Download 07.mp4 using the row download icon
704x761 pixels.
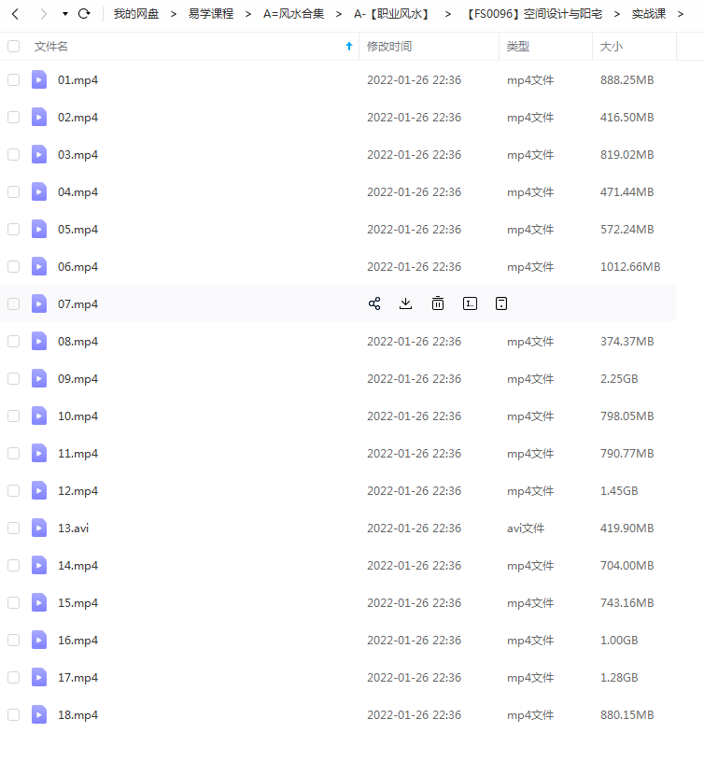tap(405, 303)
